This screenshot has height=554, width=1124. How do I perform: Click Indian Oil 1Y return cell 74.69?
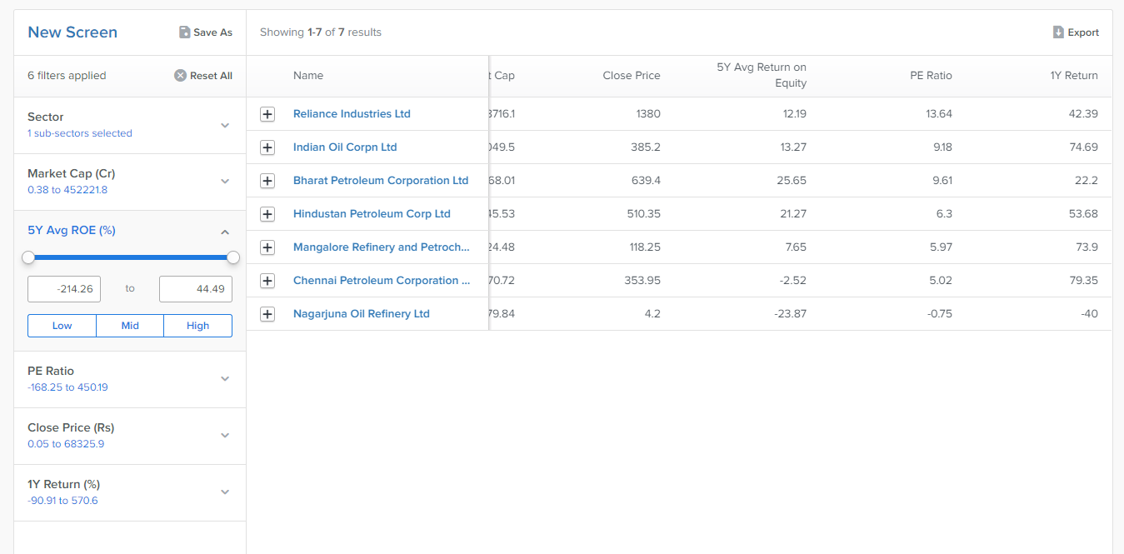point(1083,147)
